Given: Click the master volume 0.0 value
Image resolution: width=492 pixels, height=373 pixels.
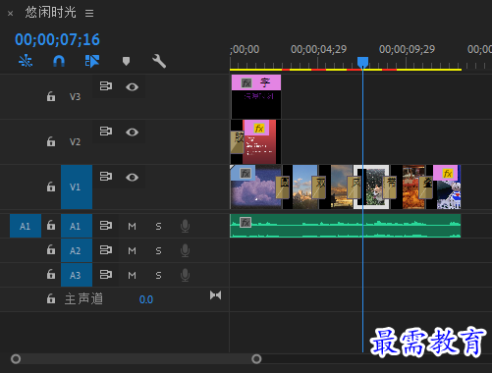Looking at the screenshot, I should [146, 299].
